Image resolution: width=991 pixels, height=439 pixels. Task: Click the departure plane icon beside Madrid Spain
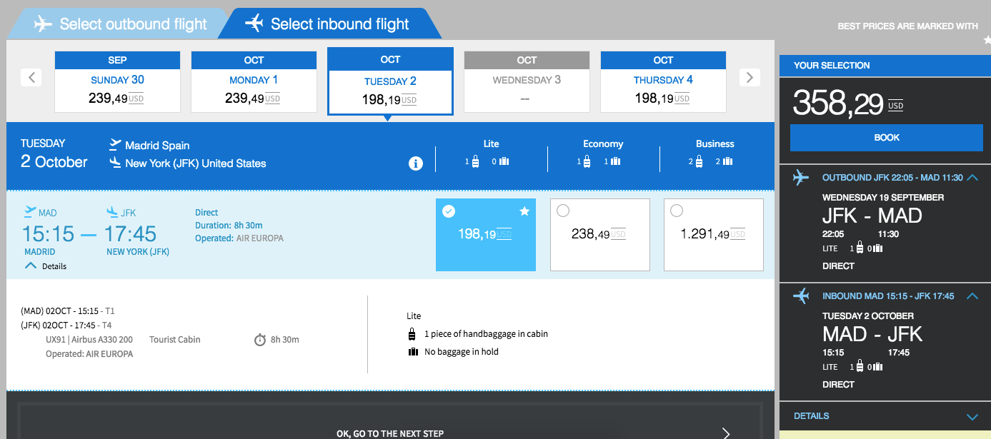point(115,145)
